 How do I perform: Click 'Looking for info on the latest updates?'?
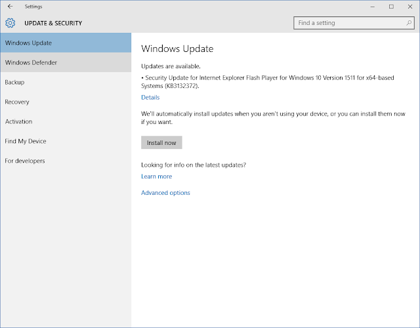[194, 165]
